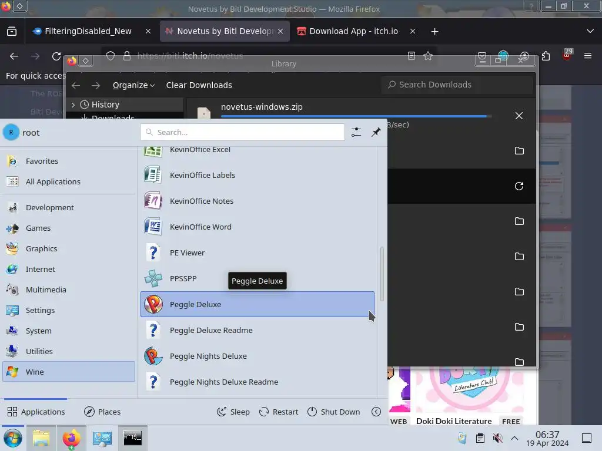Bookmark this page with the star
The image size is (602, 451).
428,56
